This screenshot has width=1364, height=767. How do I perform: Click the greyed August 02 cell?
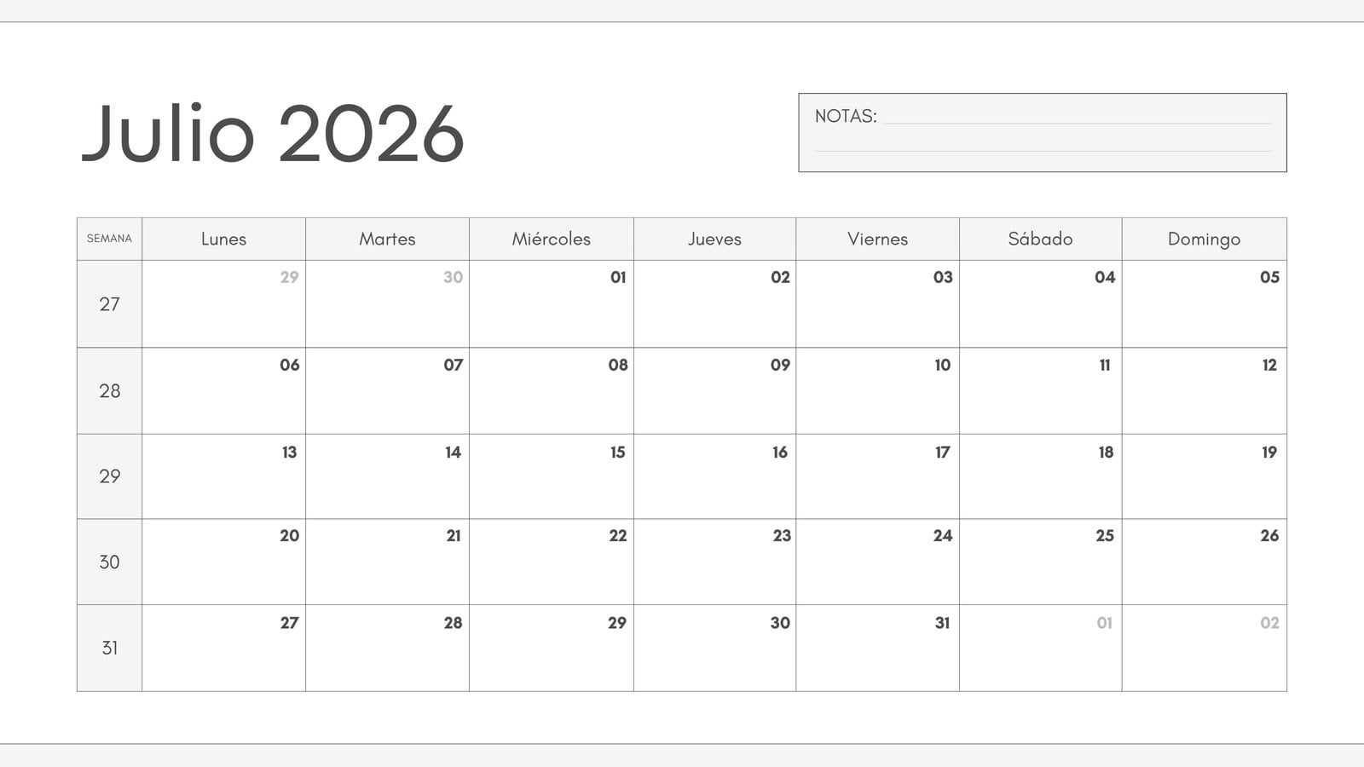[1204, 649]
